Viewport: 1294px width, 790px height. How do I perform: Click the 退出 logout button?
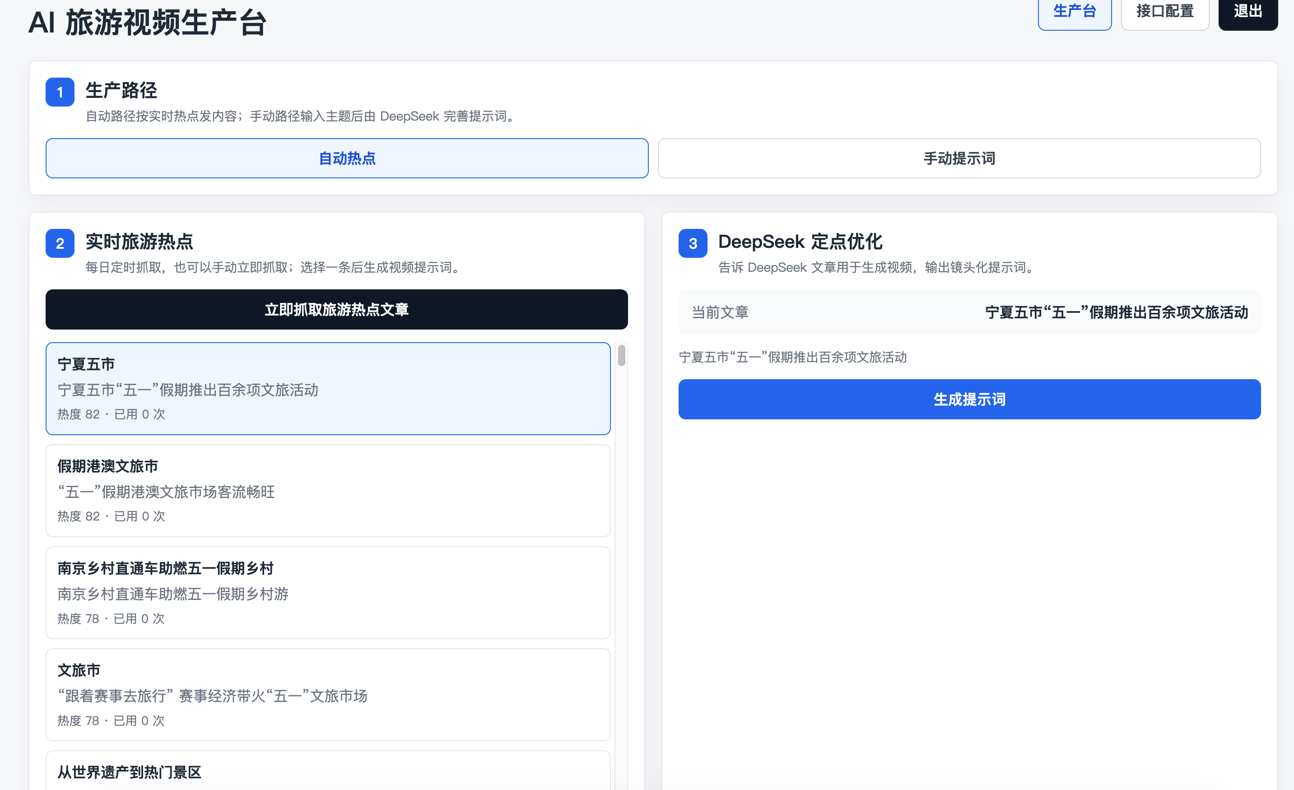[x=1248, y=13]
